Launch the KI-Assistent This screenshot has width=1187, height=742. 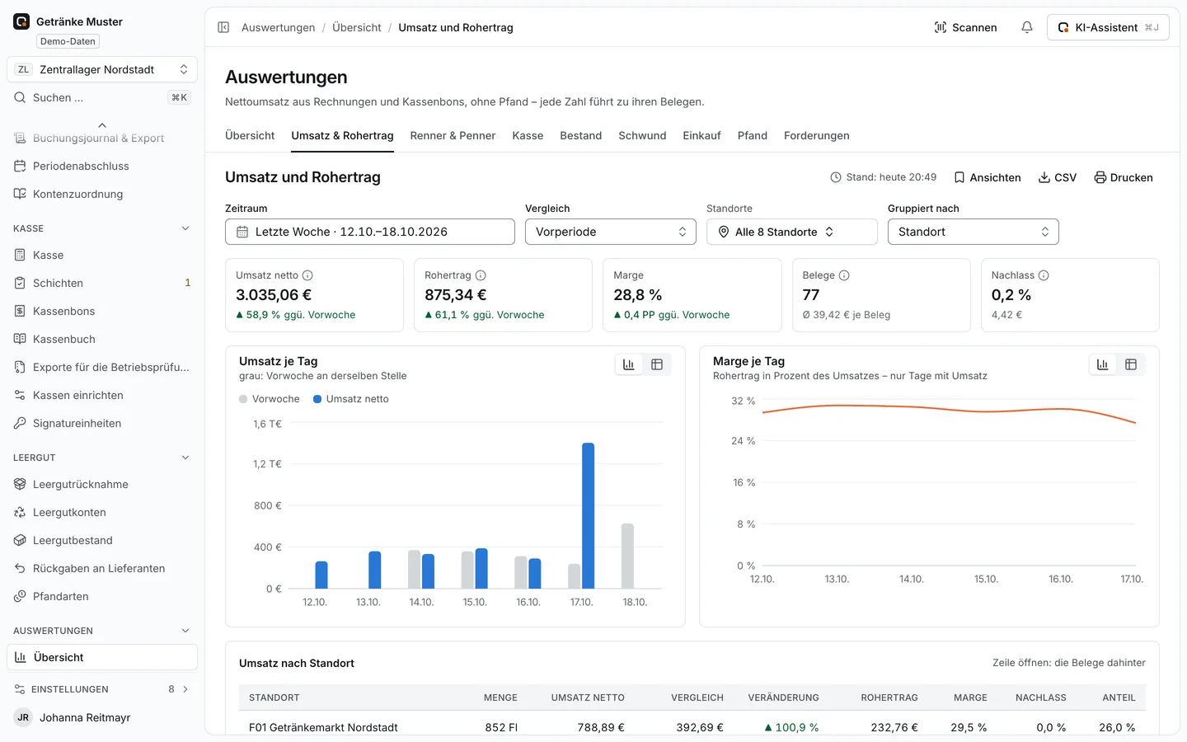(x=1108, y=27)
